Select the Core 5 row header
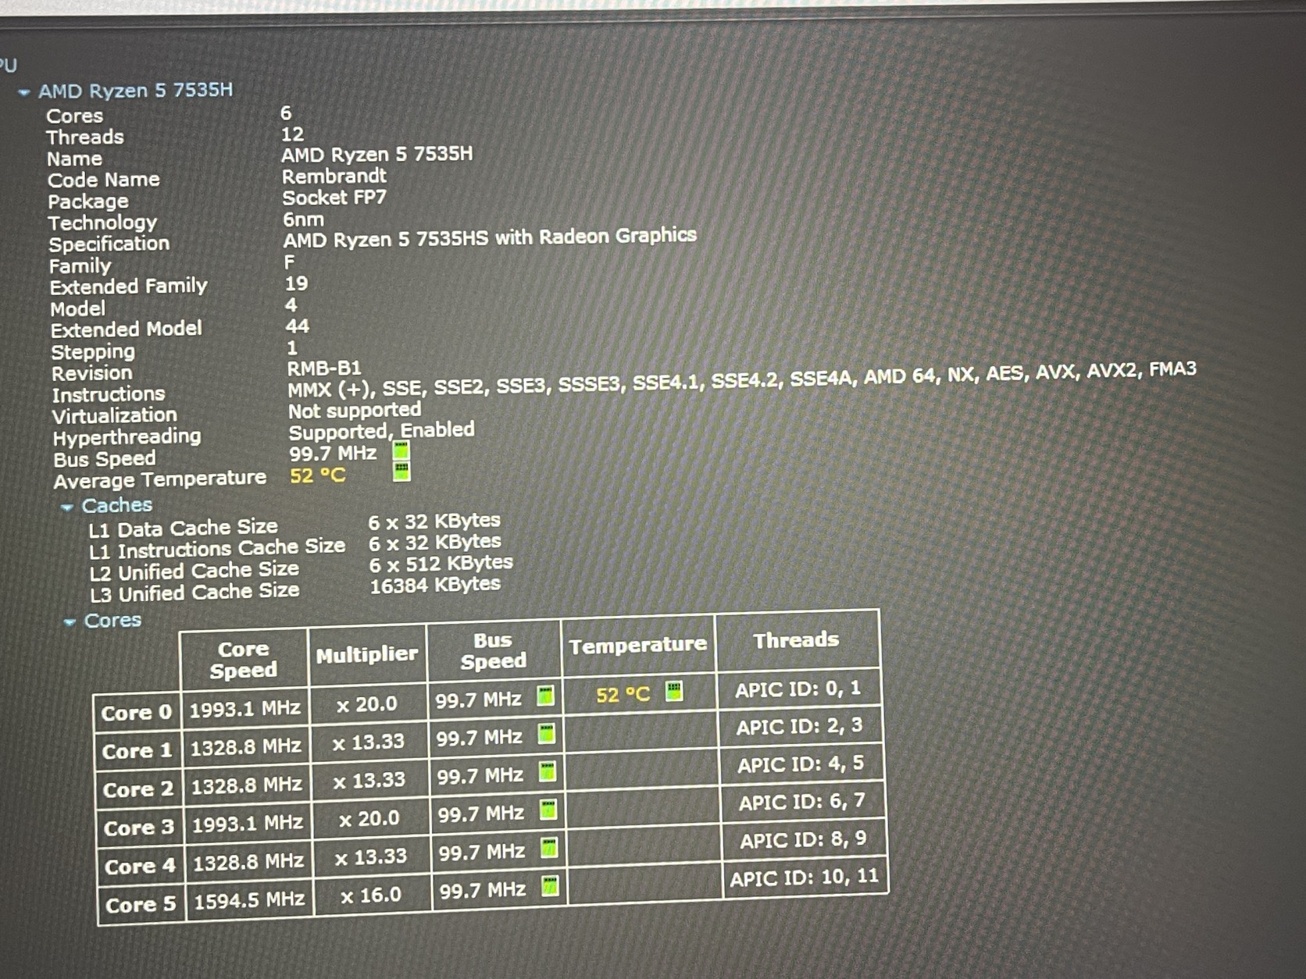Image resolution: width=1306 pixels, height=979 pixels. (x=141, y=905)
